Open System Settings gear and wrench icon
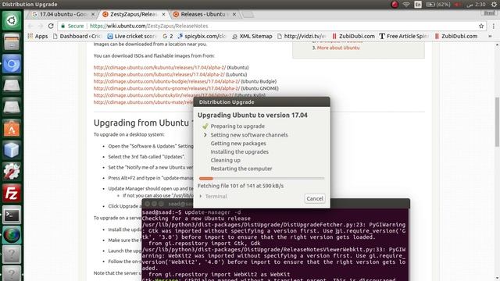This screenshot has height=281, width=500. (12, 172)
